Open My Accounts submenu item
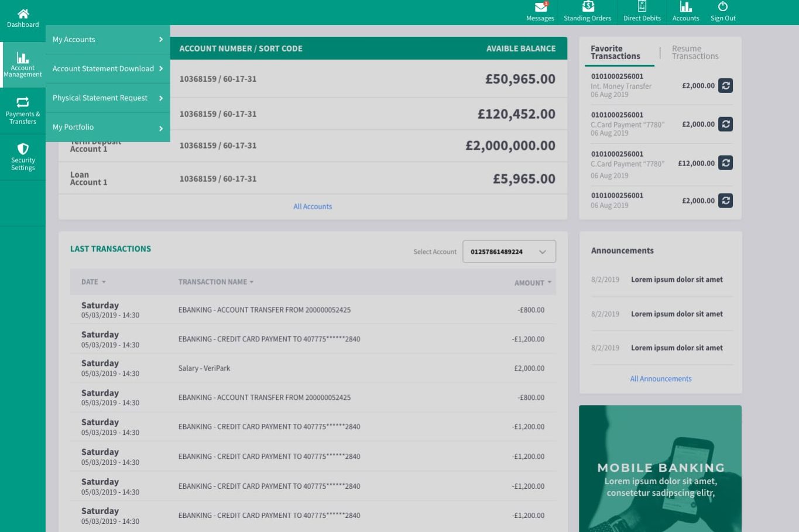Screen dimensions: 799x532 [108, 40]
